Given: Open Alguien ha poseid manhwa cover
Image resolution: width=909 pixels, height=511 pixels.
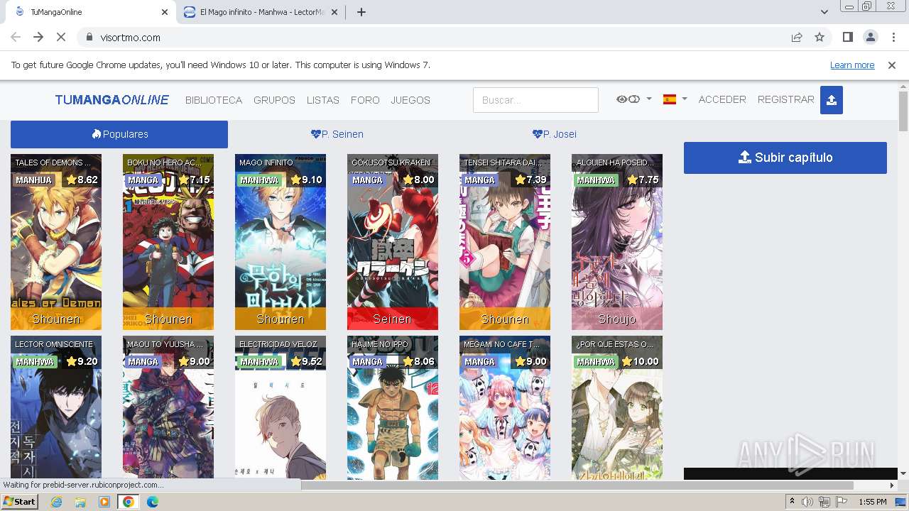Looking at the screenshot, I should tap(617, 242).
